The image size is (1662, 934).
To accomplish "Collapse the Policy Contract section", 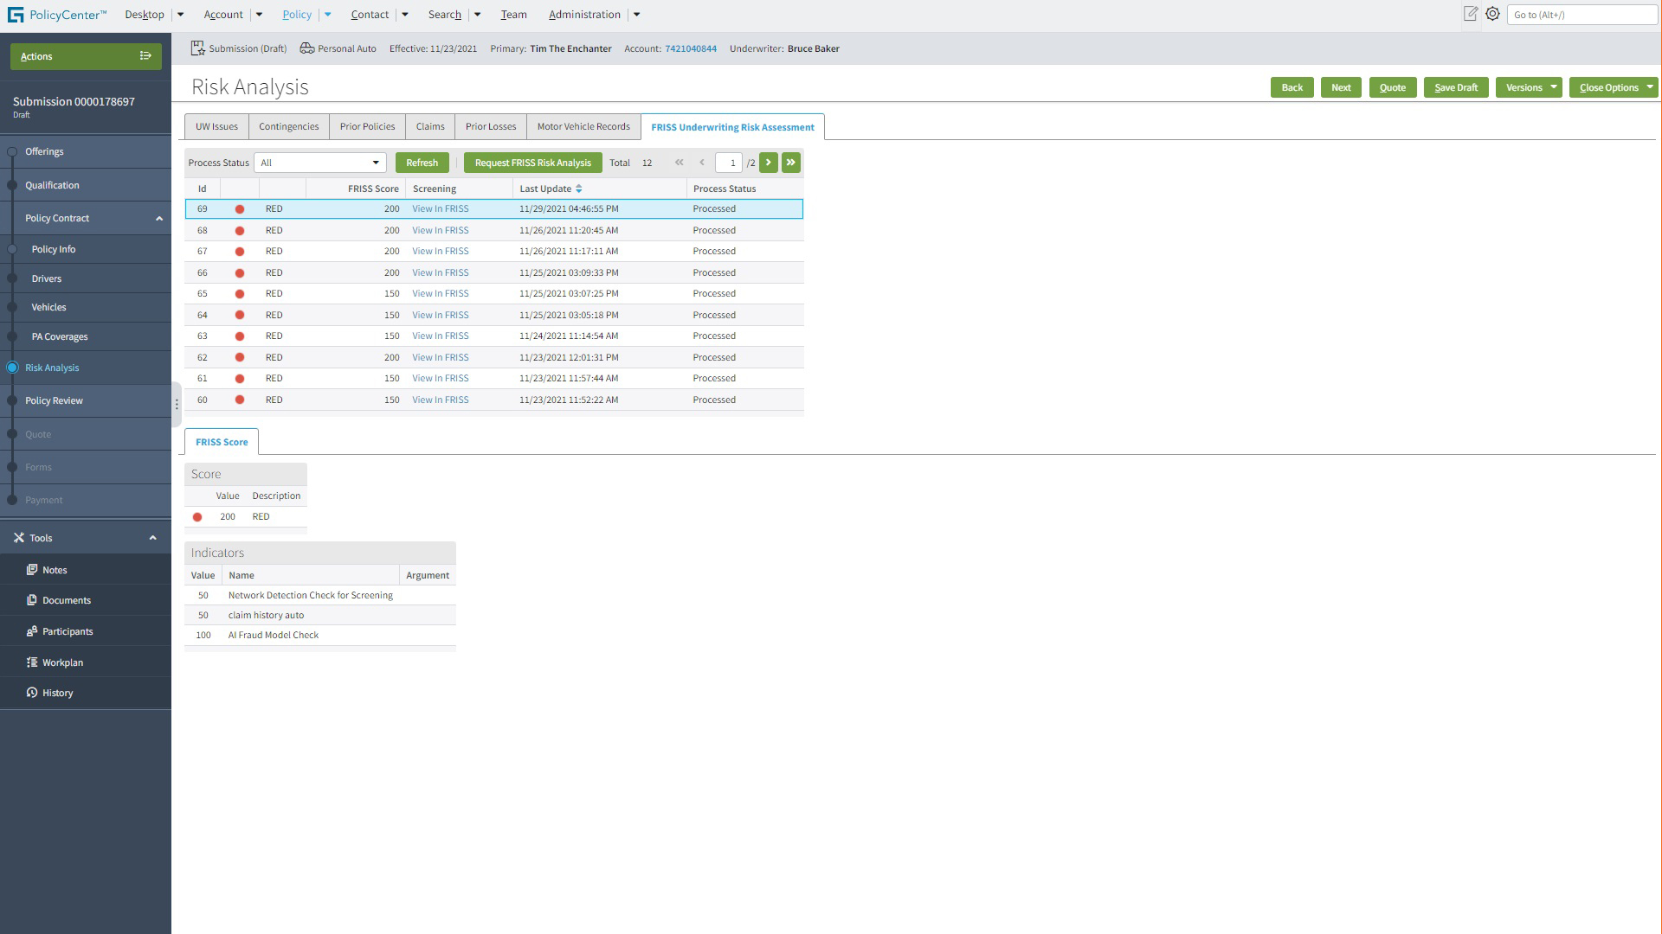I will pyautogui.click(x=159, y=219).
